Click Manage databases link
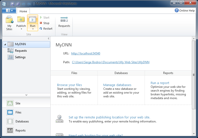Image resolution: width=198 pixels, height=138 pixels. (117, 85)
